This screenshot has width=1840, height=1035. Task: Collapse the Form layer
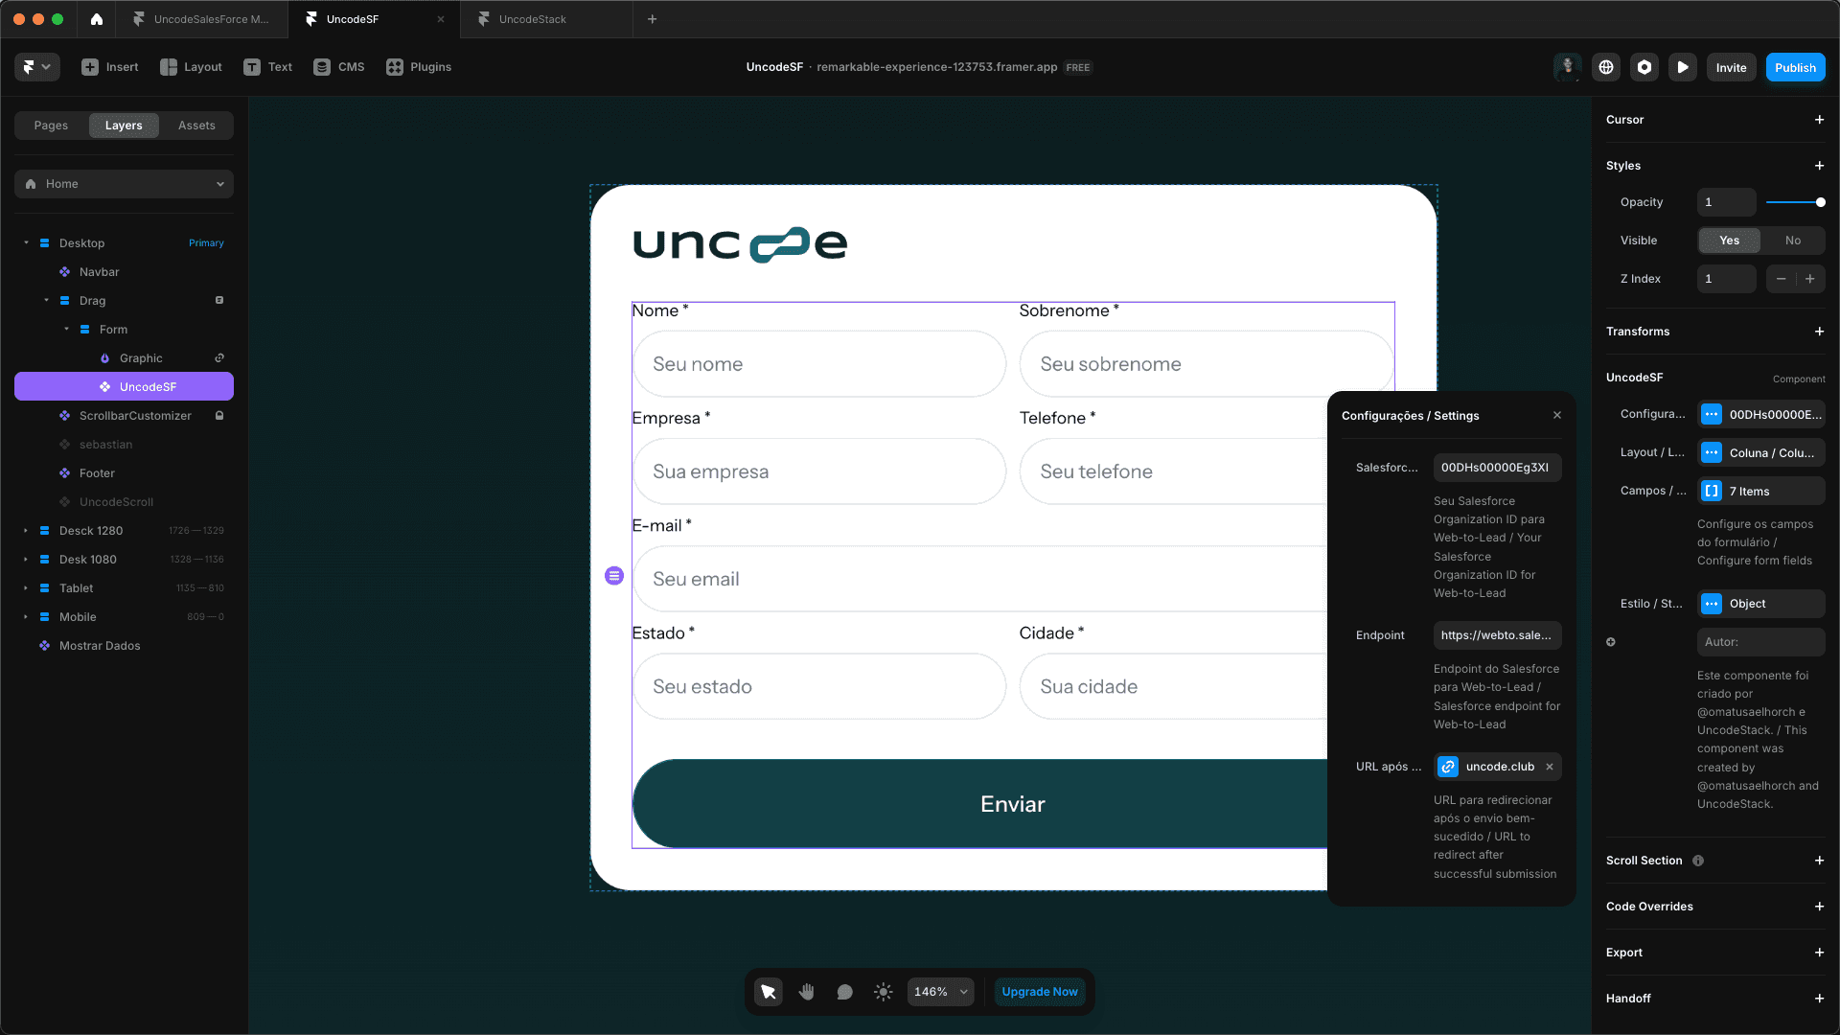(66, 330)
